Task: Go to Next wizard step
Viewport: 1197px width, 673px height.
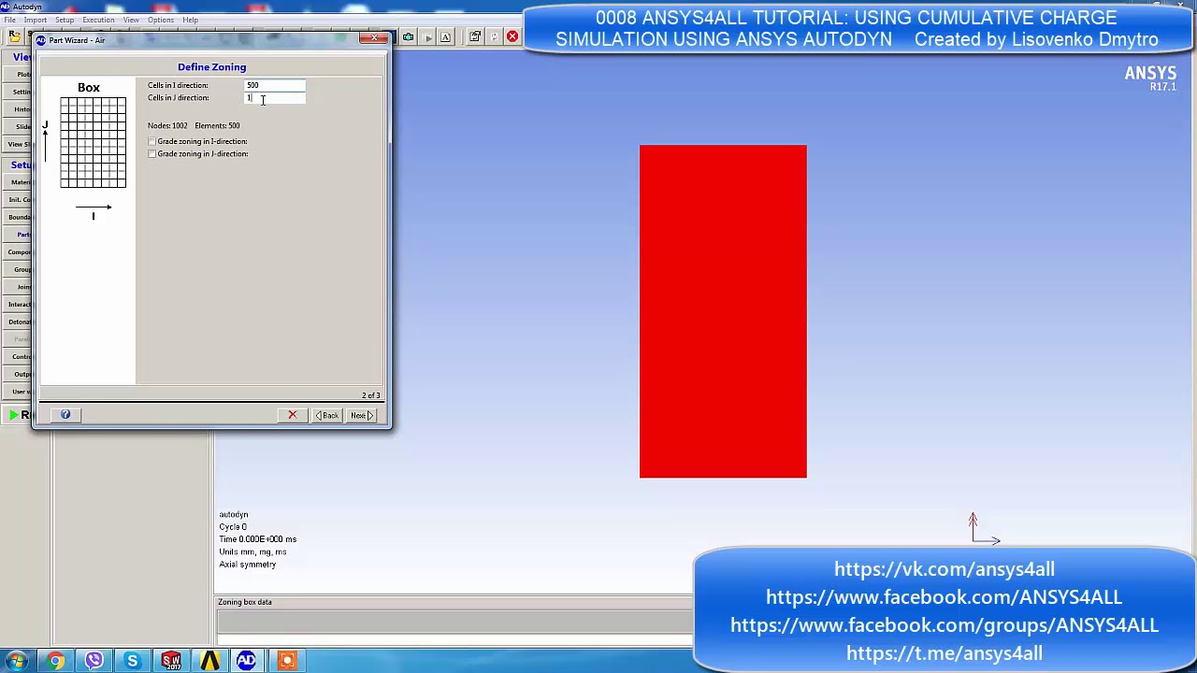Action: point(360,415)
